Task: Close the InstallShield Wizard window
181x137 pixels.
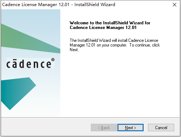Action: (175, 5)
